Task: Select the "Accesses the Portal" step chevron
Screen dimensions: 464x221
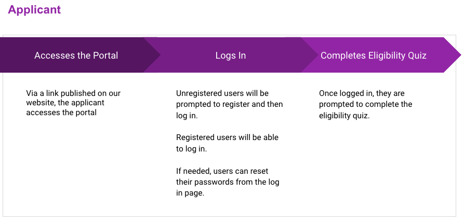Action: point(76,56)
